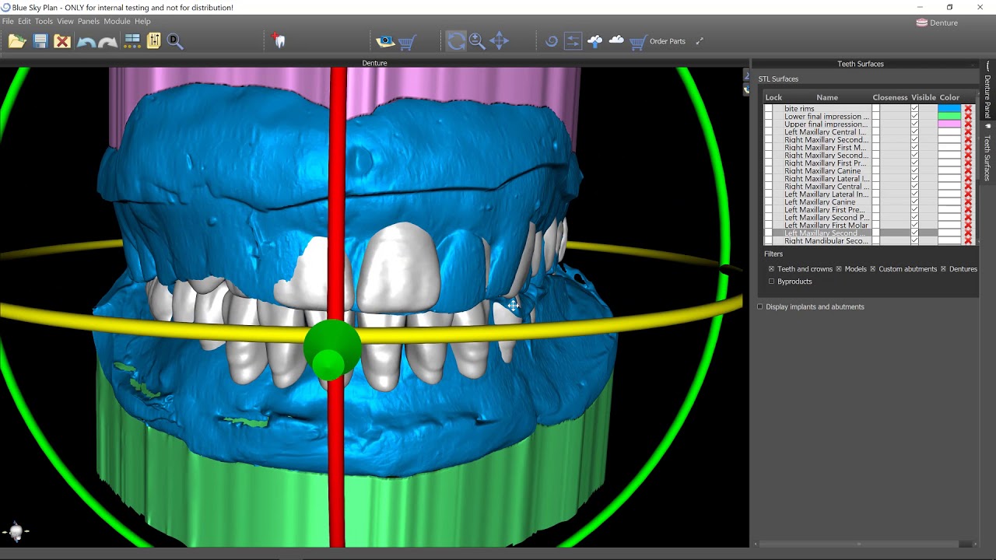This screenshot has width=996, height=560.
Task: Undo the last action
Action: coord(86,41)
